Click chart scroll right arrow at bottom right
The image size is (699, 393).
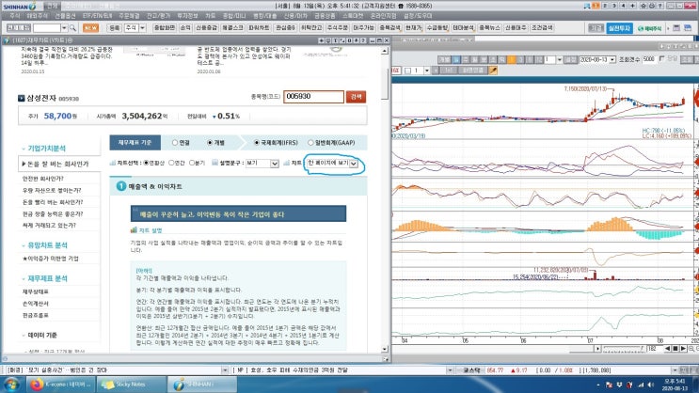(683, 349)
